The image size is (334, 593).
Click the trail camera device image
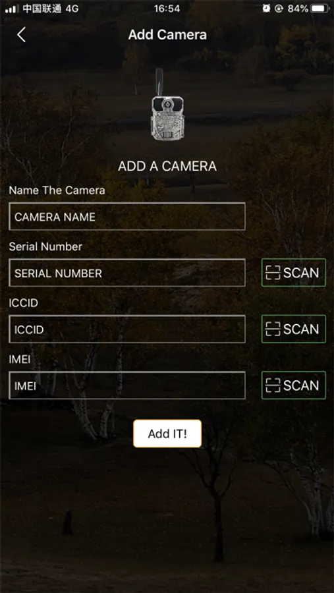[x=167, y=105]
